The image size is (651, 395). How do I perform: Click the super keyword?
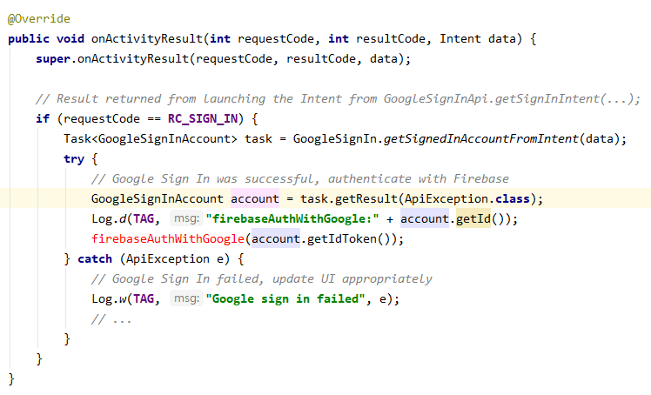[x=53, y=59]
